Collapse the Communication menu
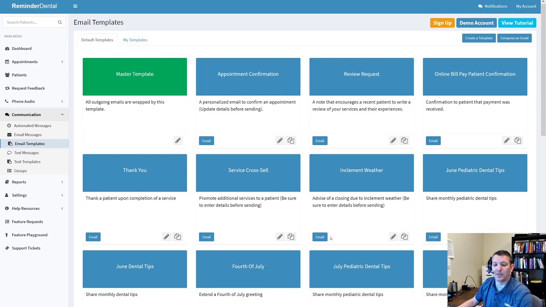The height and width of the screenshot is (307, 546). (34, 115)
